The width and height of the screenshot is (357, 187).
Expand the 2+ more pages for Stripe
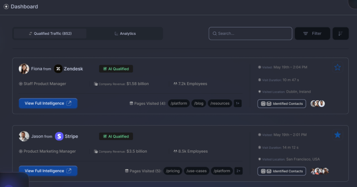pos(238,171)
